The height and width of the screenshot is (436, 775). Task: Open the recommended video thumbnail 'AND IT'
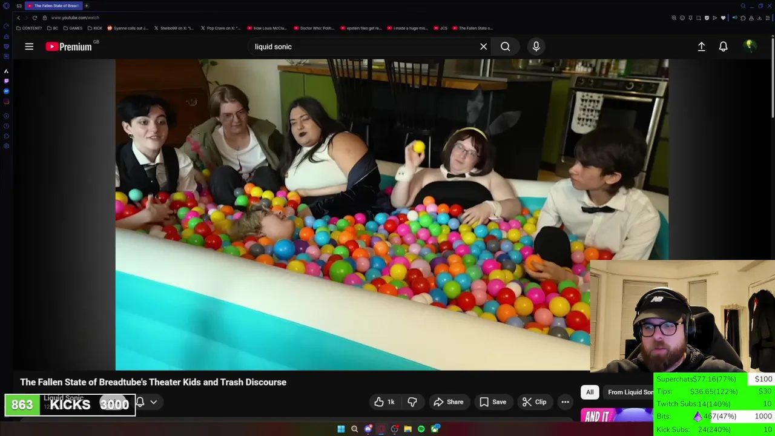tap(616, 415)
